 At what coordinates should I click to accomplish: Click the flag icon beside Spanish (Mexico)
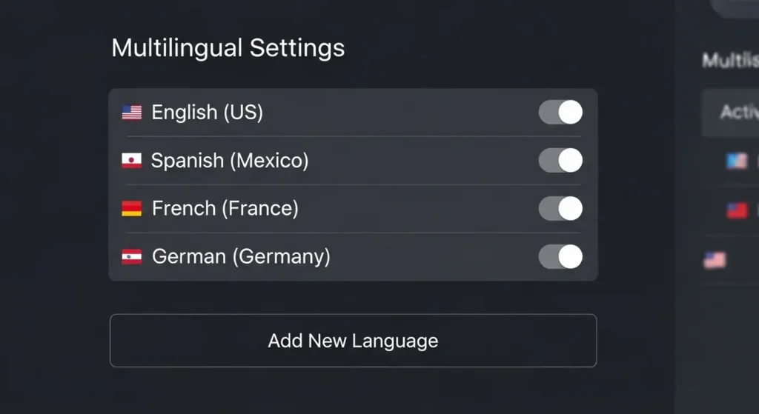pyautogui.click(x=131, y=161)
